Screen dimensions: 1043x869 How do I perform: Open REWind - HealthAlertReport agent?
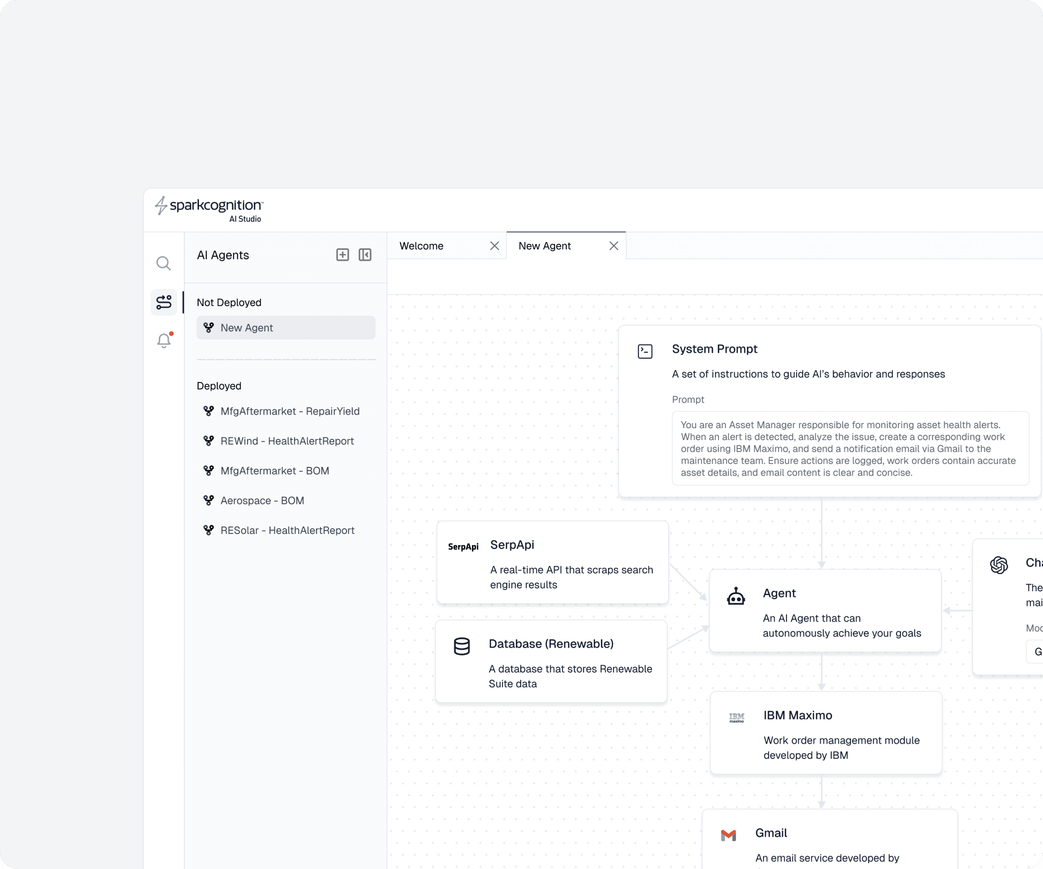(x=286, y=441)
